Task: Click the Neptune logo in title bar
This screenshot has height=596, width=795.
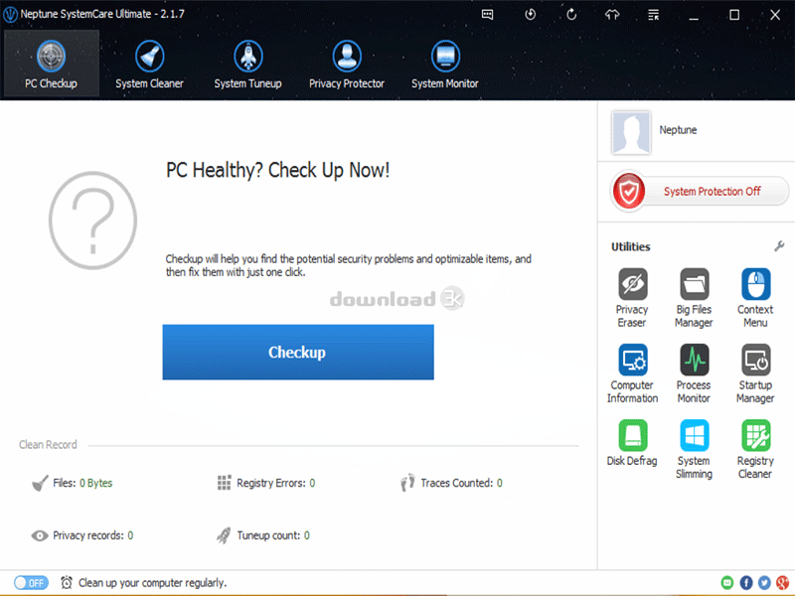Action: [10, 15]
